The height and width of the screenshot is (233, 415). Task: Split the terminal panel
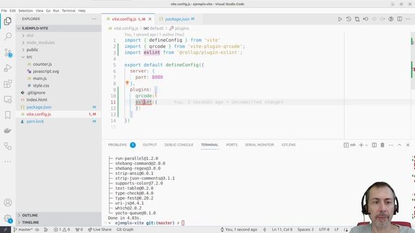point(374,145)
